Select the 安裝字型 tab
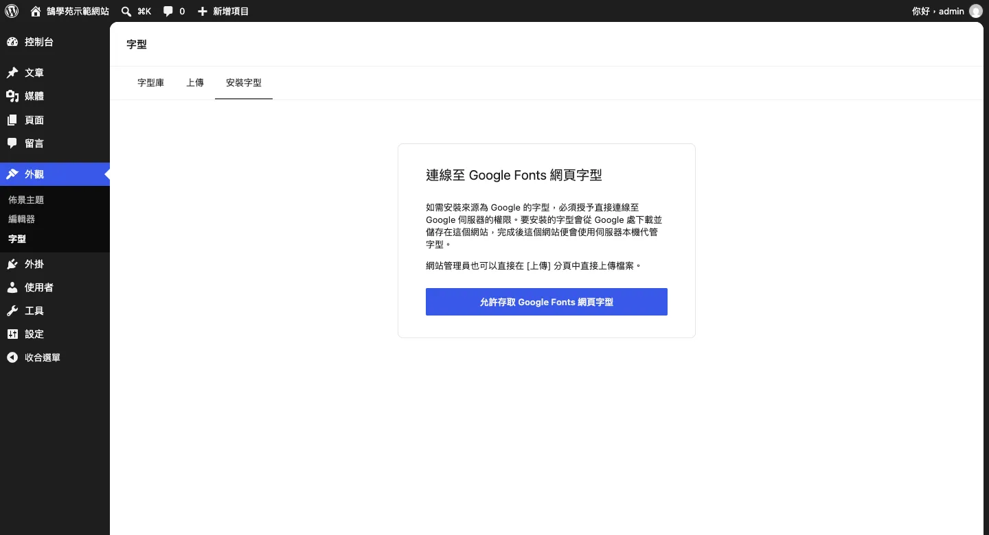989x535 pixels. 244,82
